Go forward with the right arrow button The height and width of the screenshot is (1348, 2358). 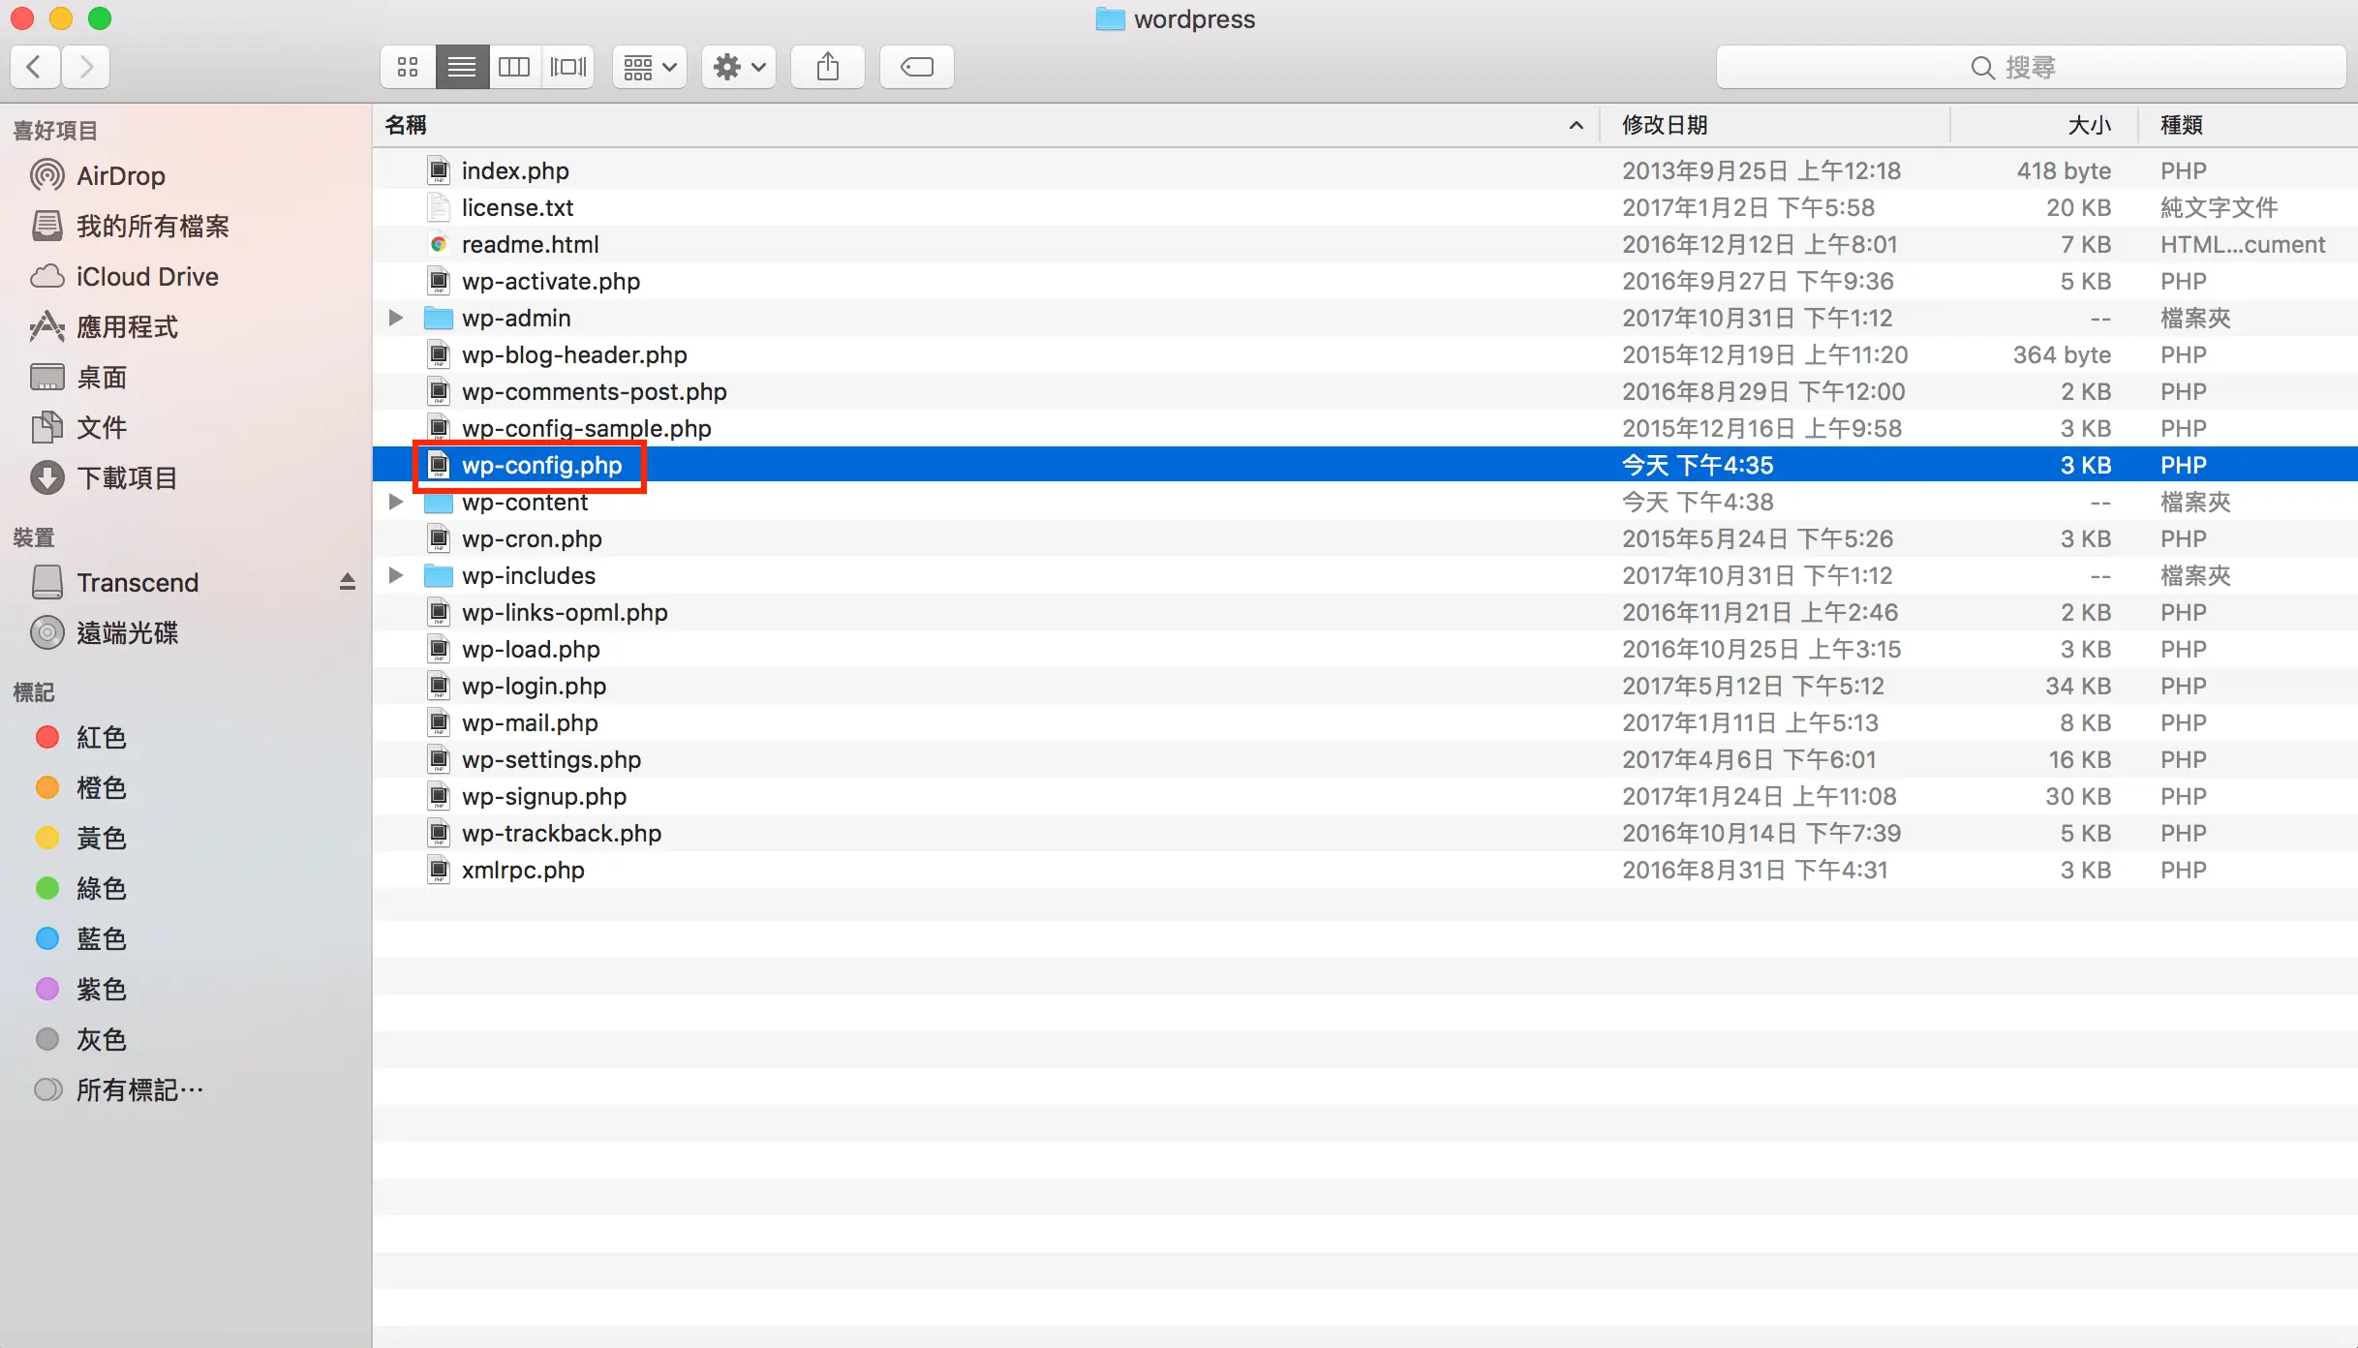pos(86,67)
